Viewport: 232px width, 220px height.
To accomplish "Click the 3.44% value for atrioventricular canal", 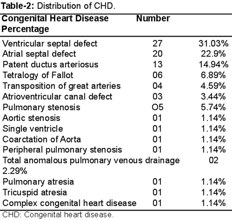I will (213, 96).
